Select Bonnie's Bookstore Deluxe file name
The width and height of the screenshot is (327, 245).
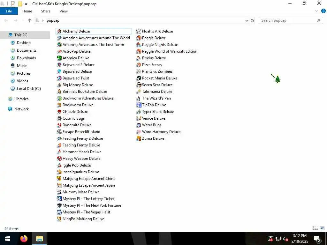tap(85, 92)
